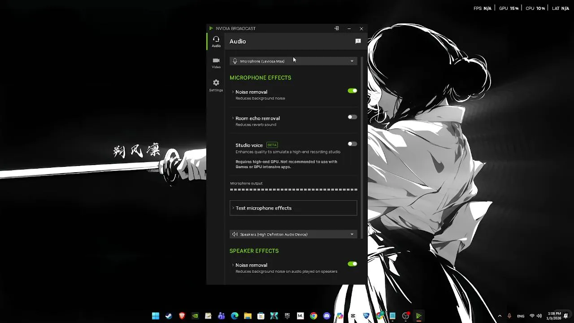Turn off speaker Noise removal toggle
Screen dimensions: 574x323
coord(352,264)
